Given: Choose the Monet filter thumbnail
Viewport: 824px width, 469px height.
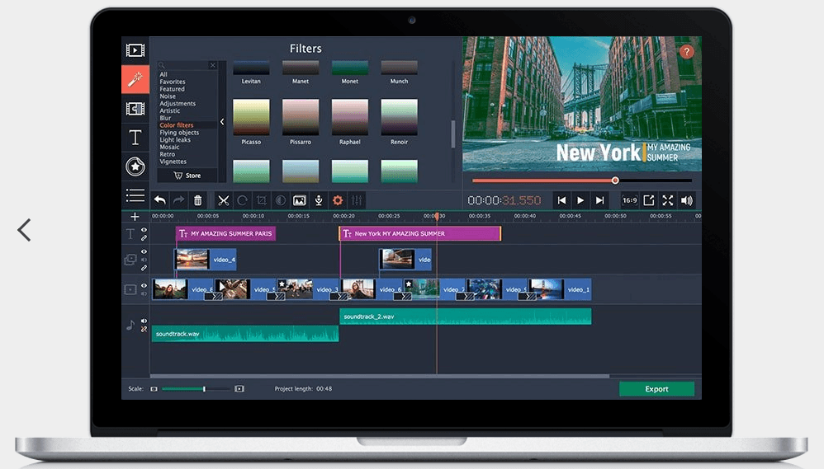Looking at the screenshot, I should point(349,68).
